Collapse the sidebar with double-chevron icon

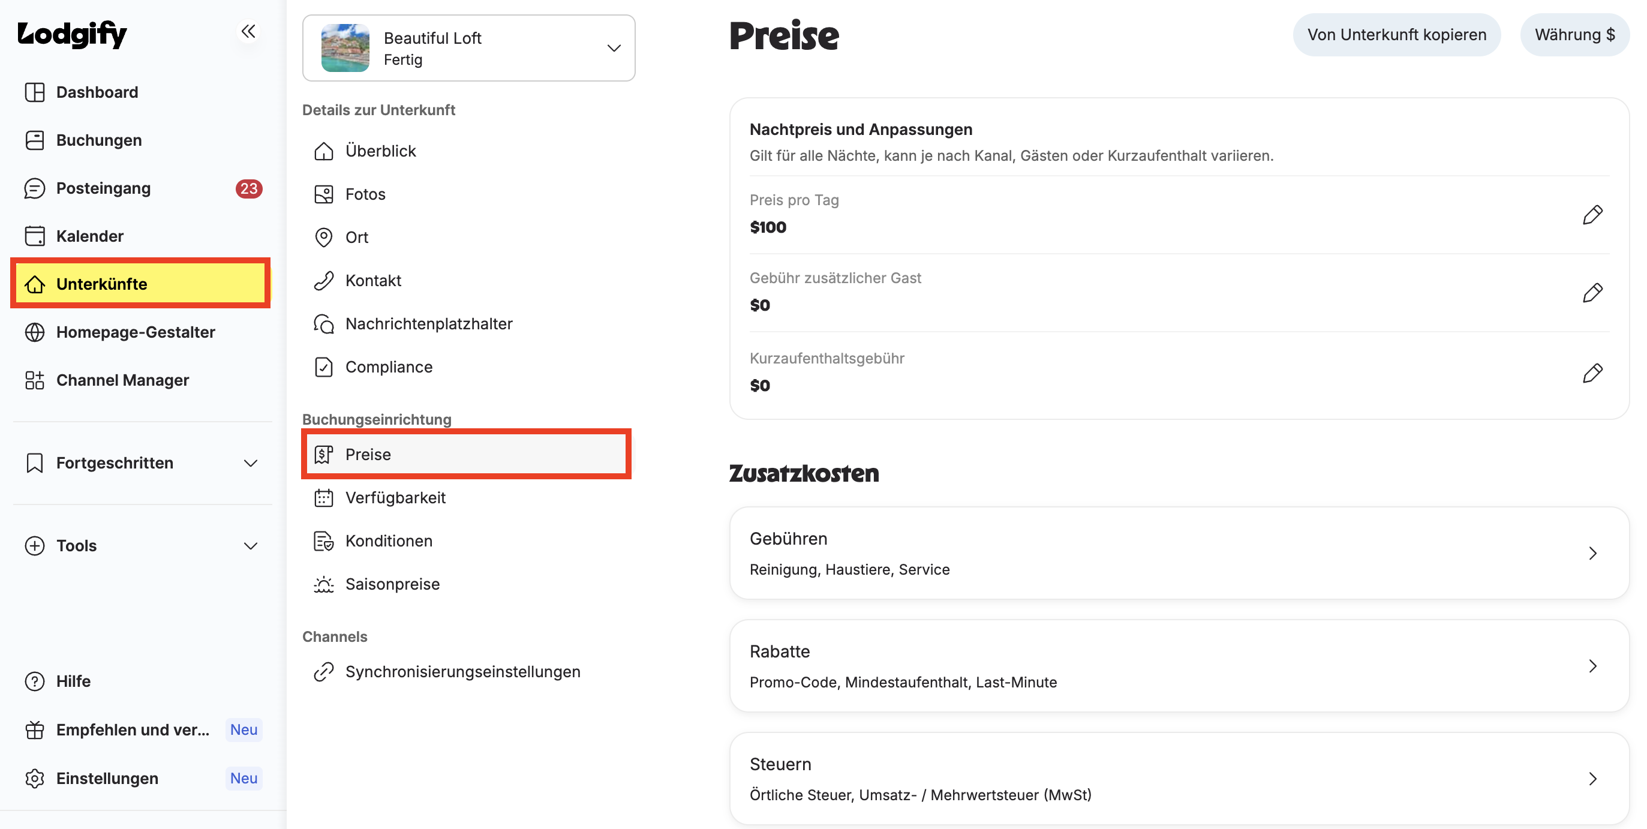point(248,31)
